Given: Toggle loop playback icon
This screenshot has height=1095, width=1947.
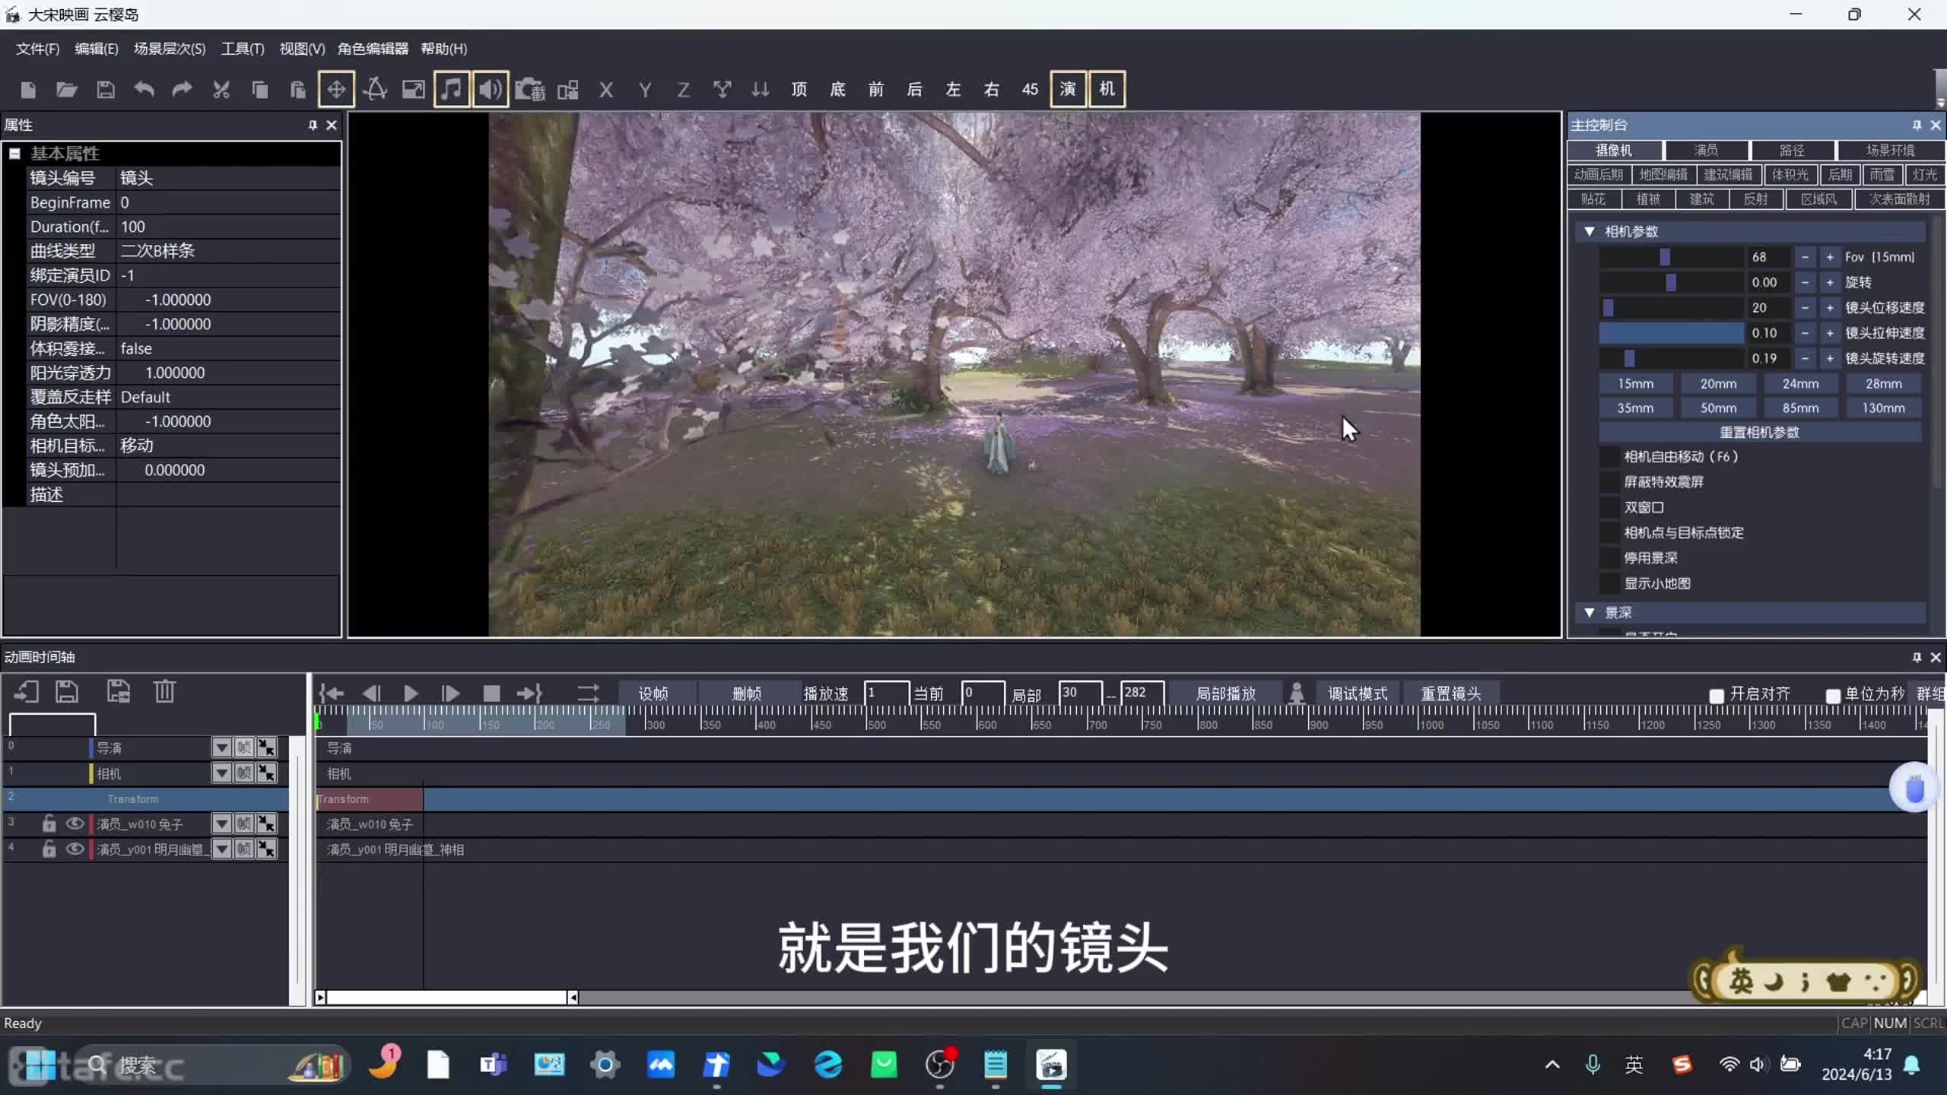Looking at the screenshot, I should pos(588,693).
